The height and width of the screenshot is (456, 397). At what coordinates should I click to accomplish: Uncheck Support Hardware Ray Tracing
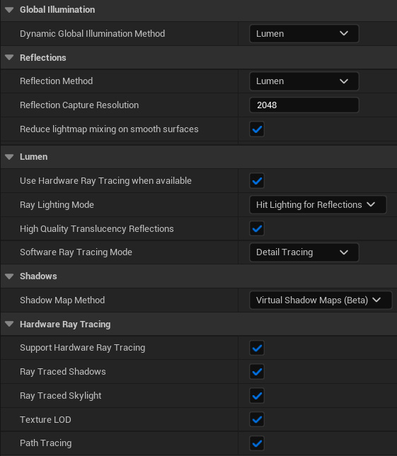pyautogui.click(x=257, y=348)
